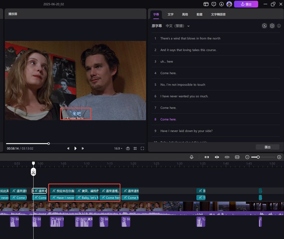Click the playhead marker on the ruler

[x=33, y=163]
